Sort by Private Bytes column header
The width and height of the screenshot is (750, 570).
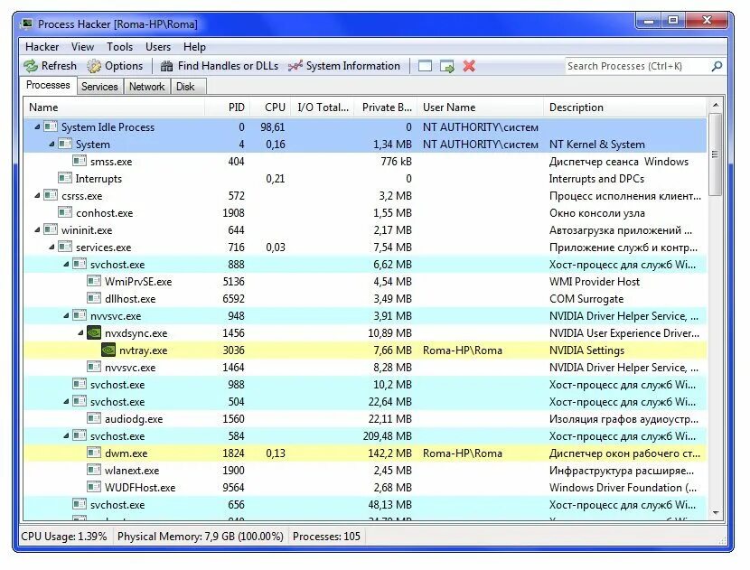[386, 107]
